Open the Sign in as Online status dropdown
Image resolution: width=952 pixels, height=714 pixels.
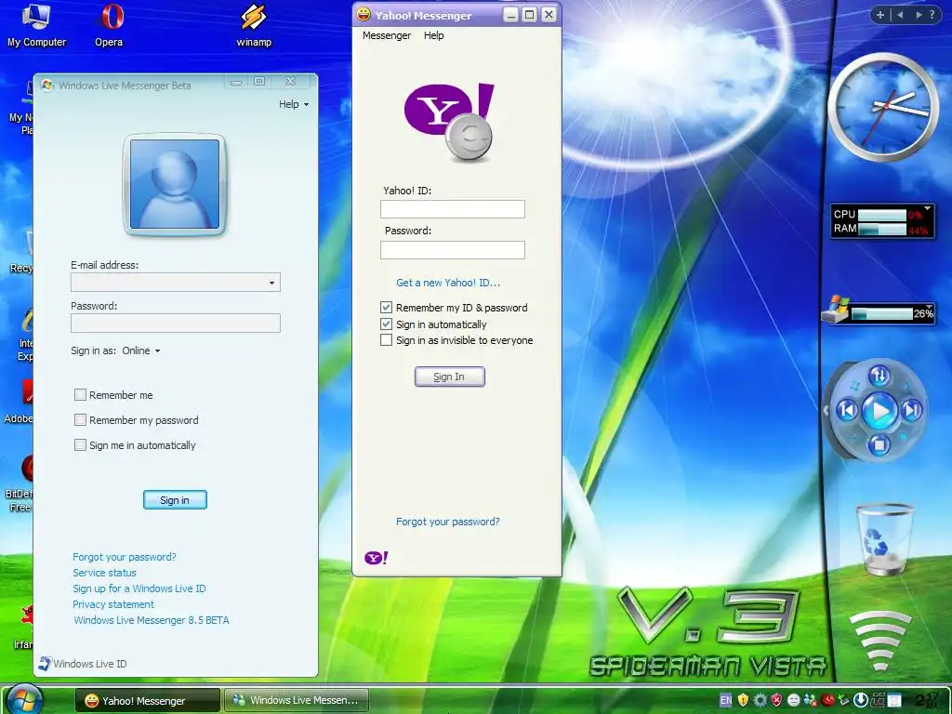pyautogui.click(x=141, y=350)
